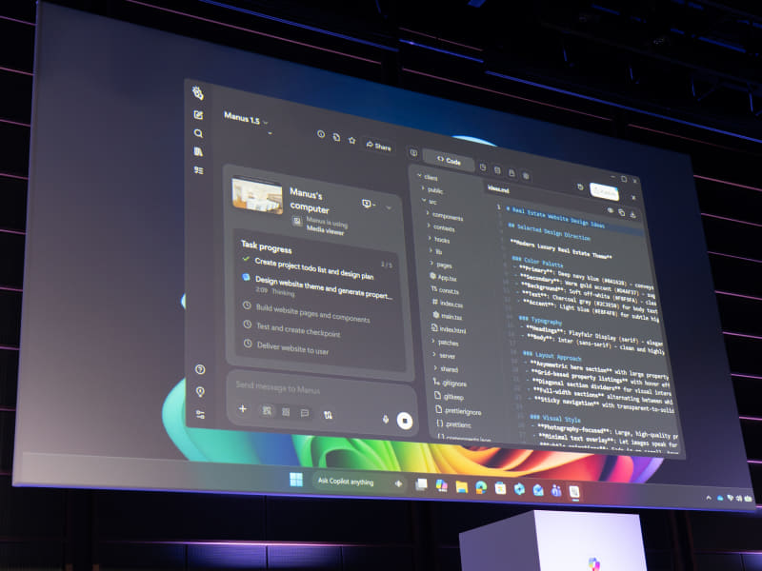Open .prettierignore in file tree

coord(458,411)
